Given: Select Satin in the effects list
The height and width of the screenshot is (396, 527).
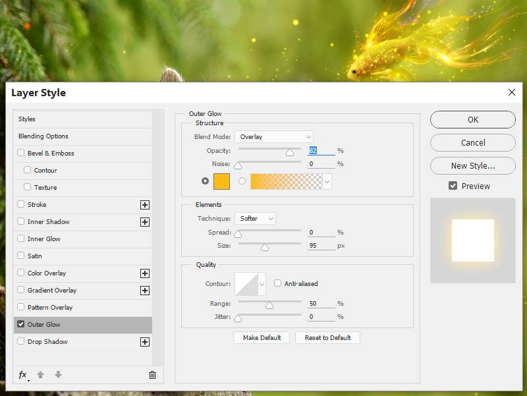Looking at the screenshot, I should pyautogui.click(x=35, y=256).
